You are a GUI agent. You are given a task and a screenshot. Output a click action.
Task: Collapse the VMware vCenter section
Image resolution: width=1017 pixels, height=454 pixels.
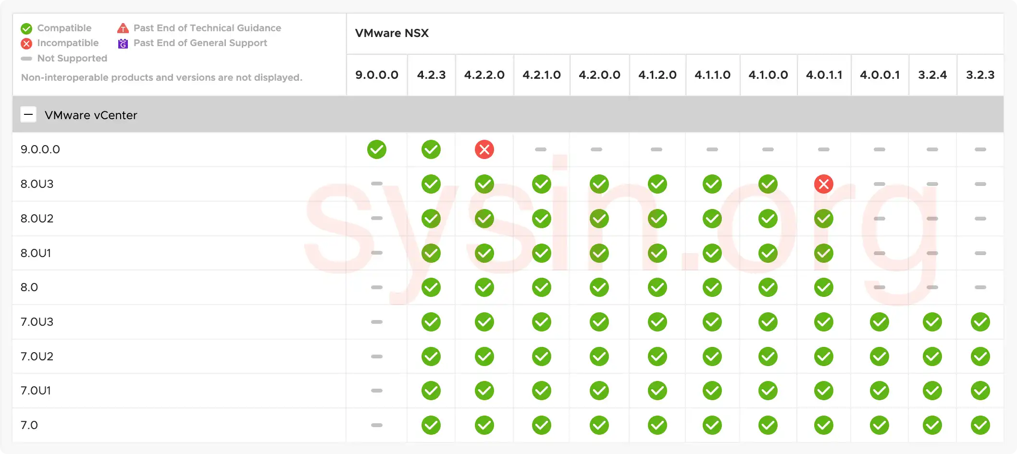click(29, 114)
